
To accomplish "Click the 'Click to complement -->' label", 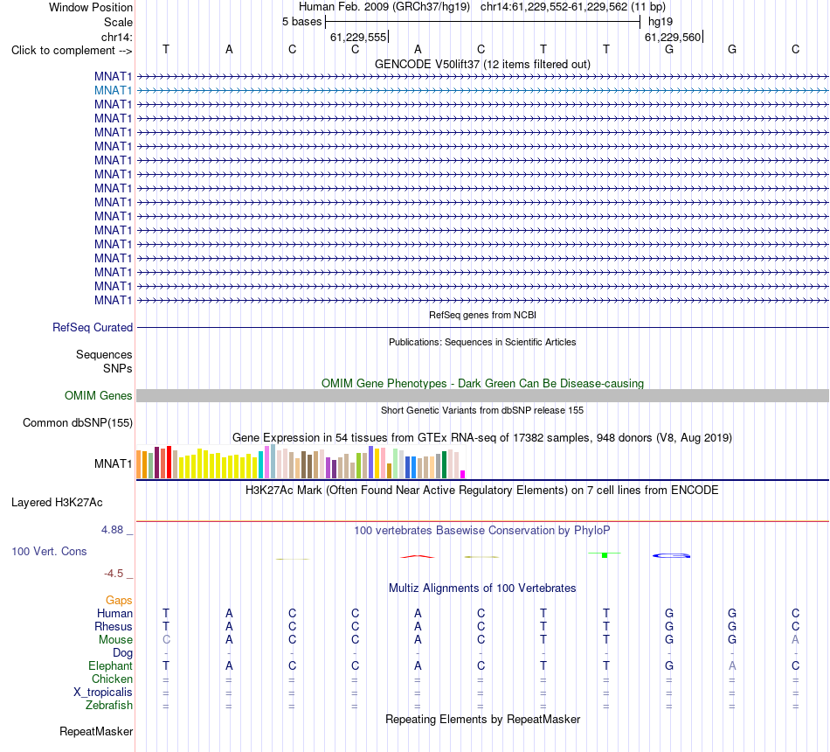I will click(72, 51).
